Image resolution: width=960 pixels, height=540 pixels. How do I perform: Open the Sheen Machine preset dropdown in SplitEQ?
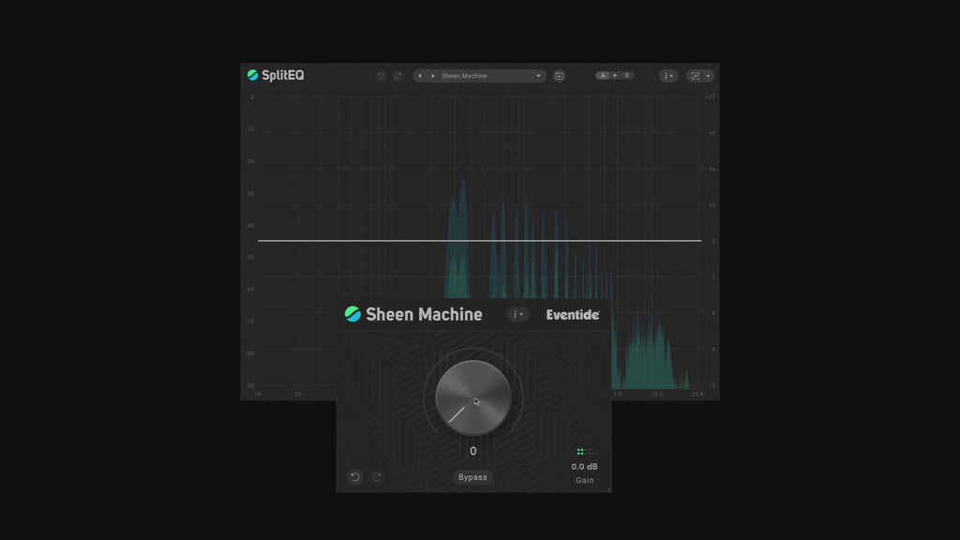coord(491,76)
